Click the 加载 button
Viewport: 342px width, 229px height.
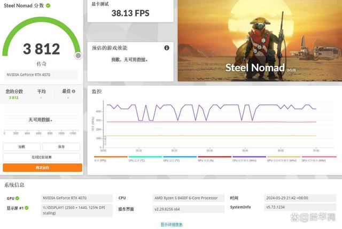(x=22, y=147)
